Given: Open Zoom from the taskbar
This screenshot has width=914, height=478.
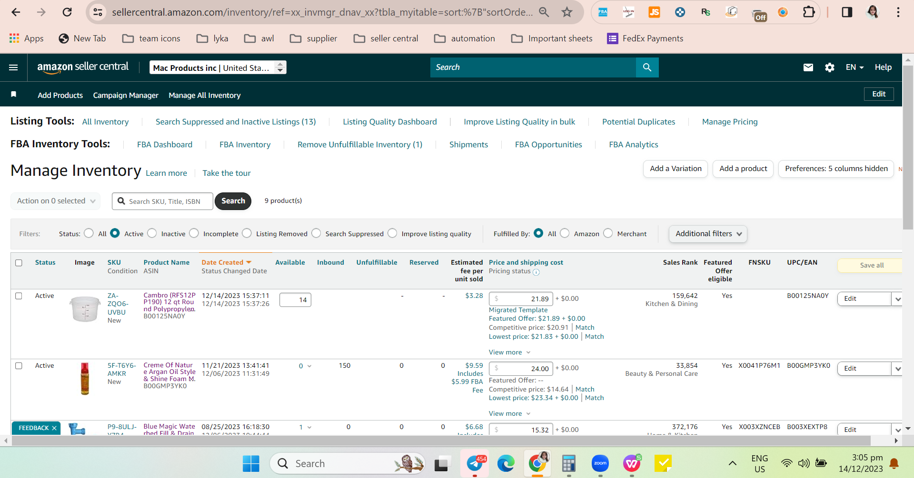Looking at the screenshot, I should pos(600,463).
